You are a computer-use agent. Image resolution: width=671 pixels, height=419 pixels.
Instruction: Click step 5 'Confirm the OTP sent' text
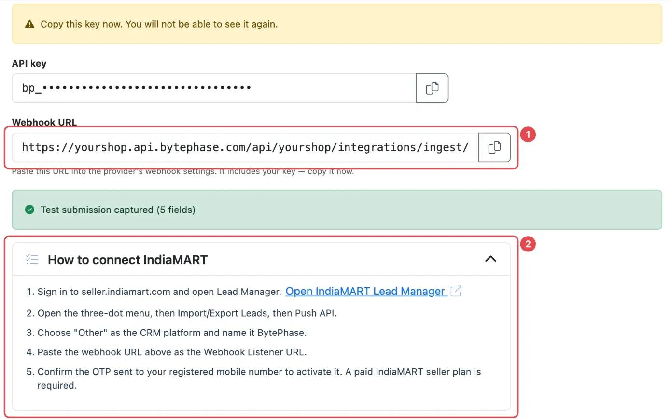pos(259,378)
